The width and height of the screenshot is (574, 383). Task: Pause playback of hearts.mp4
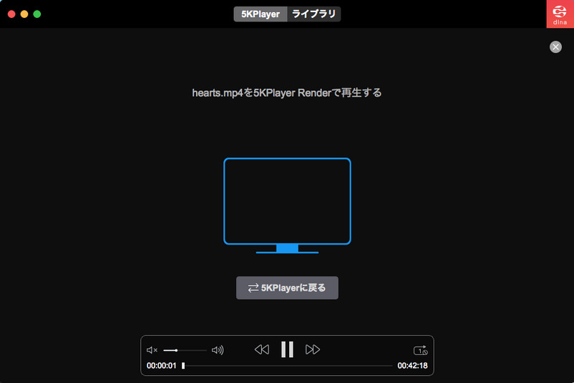[x=287, y=349]
